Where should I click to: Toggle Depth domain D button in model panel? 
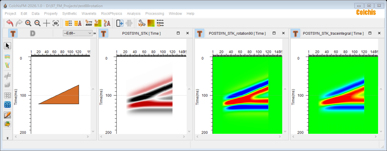32,33
